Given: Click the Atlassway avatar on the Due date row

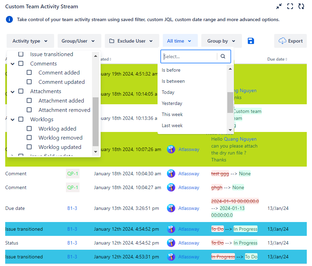Looking at the screenshot, I should tap(171, 208).
